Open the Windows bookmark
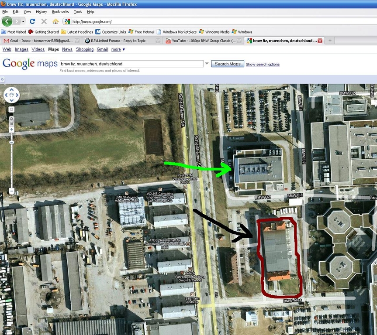377x335 pixels. (242, 32)
